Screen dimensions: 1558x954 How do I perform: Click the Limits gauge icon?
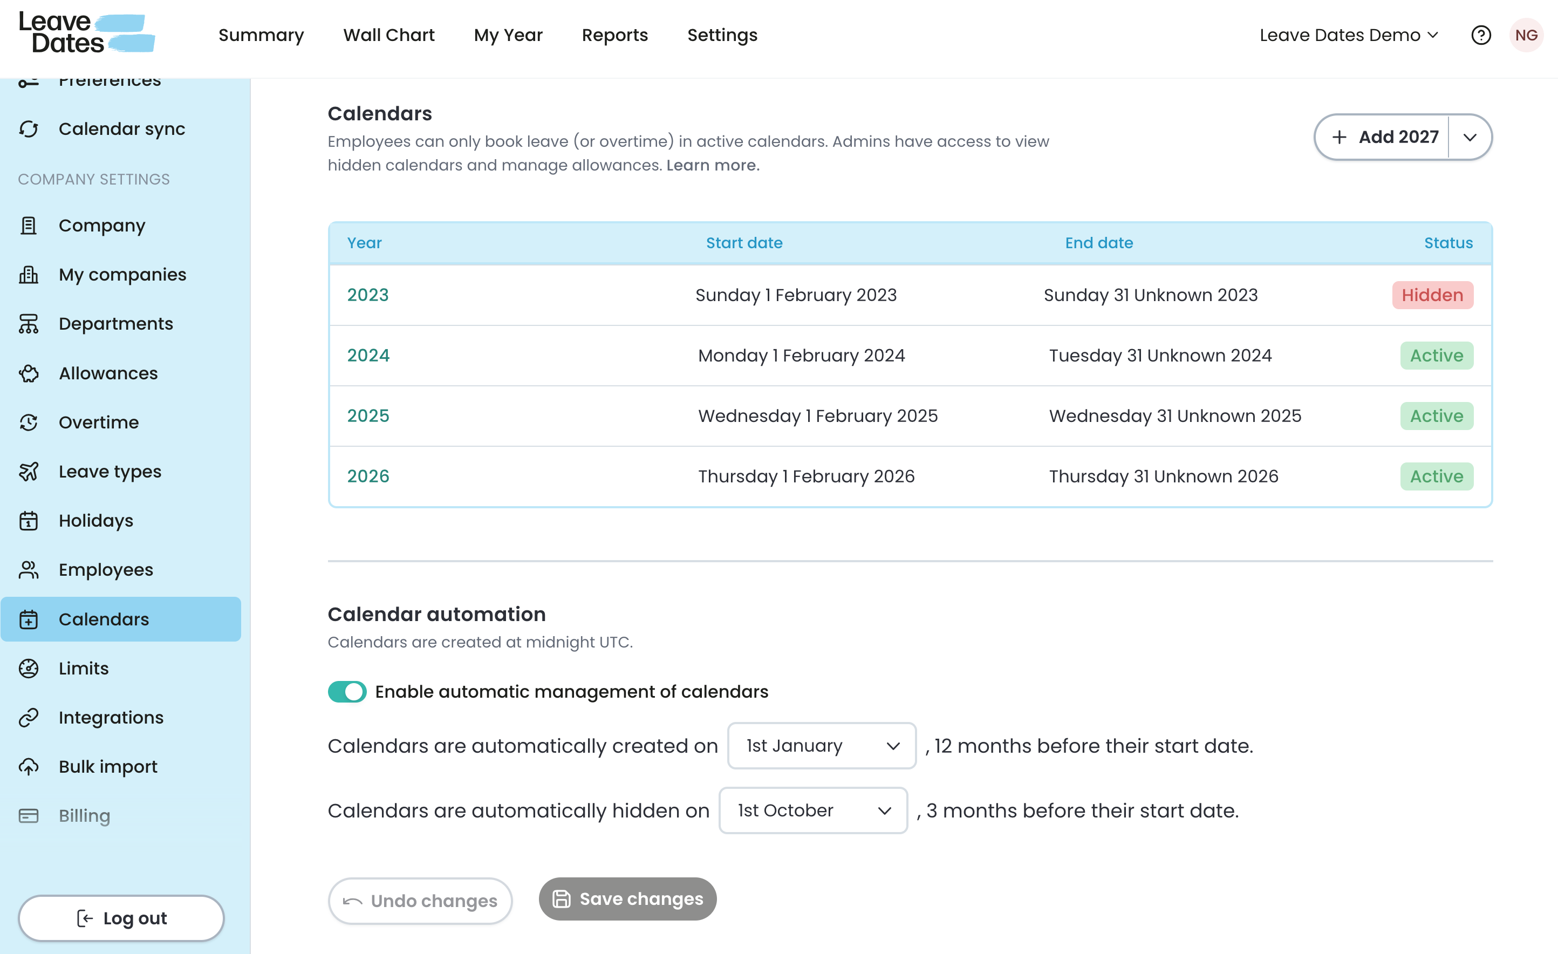point(29,669)
